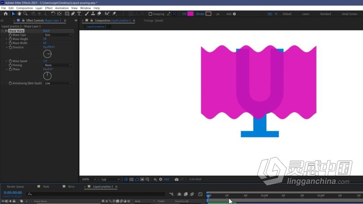Open the Composition menu

(x=24, y=8)
